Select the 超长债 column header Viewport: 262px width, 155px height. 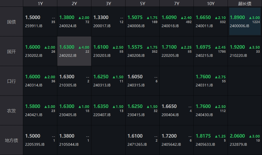coord(245,4)
